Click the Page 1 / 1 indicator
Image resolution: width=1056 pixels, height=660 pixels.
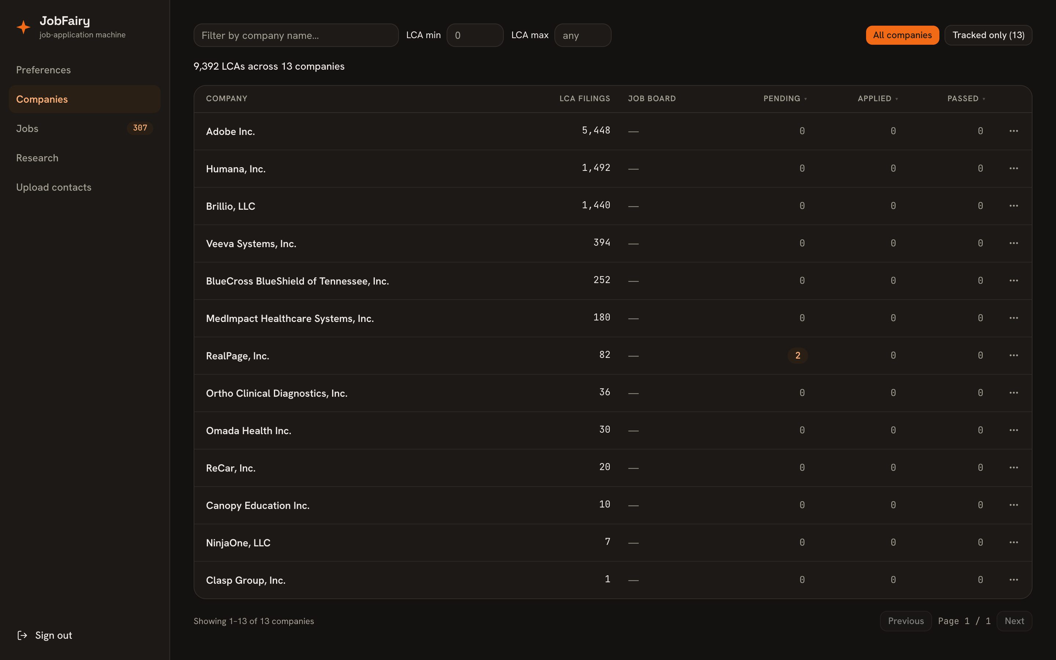coord(964,621)
